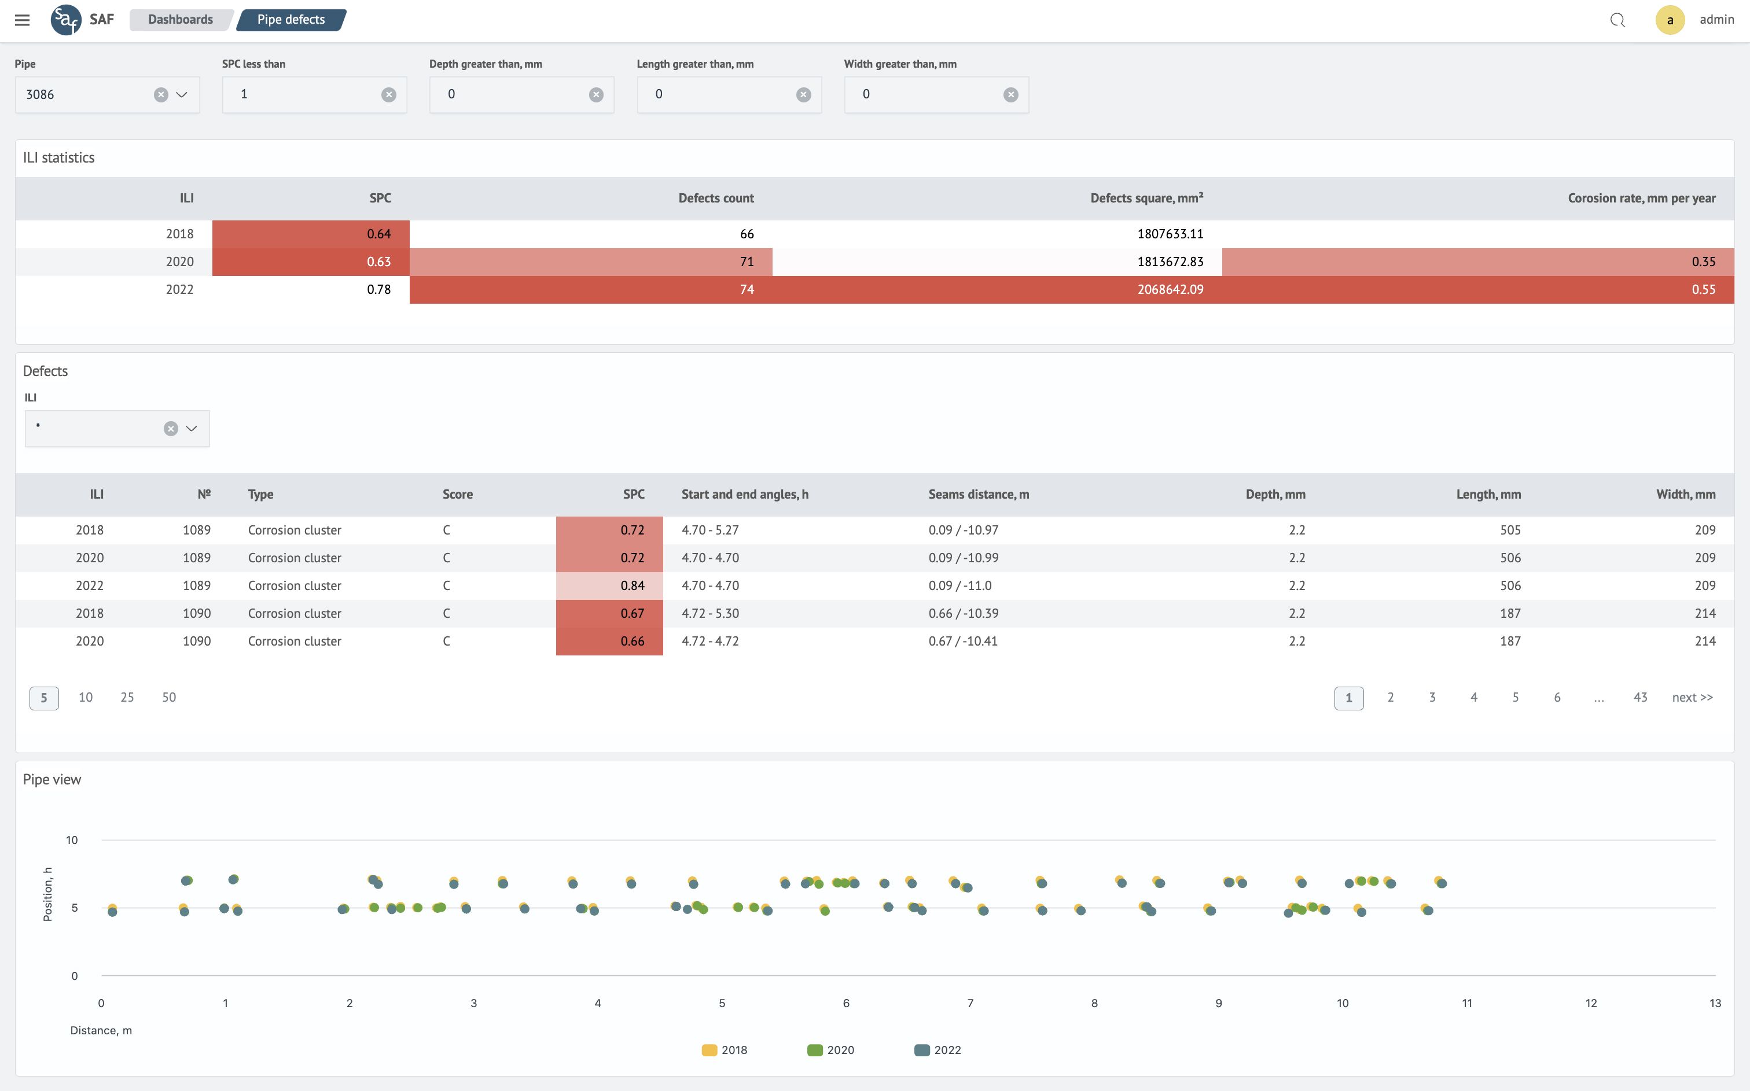Screen dimensions: 1750x1091
Task: Toggle the 2018 legend series
Action: click(724, 1050)
